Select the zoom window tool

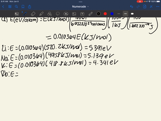(17, 14)
